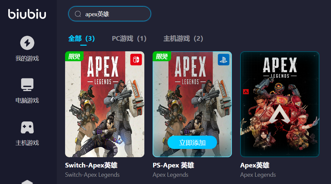The image size is (331, 184).
Task: Click the PlayStation platform badge
Action: (x=224, y=60)
